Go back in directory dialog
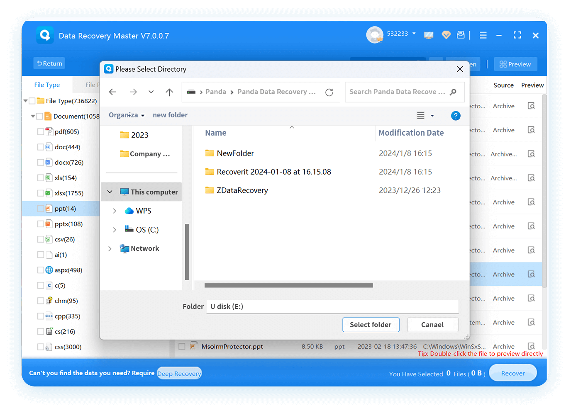Screen dimensions: 571x413 (112, 92)
